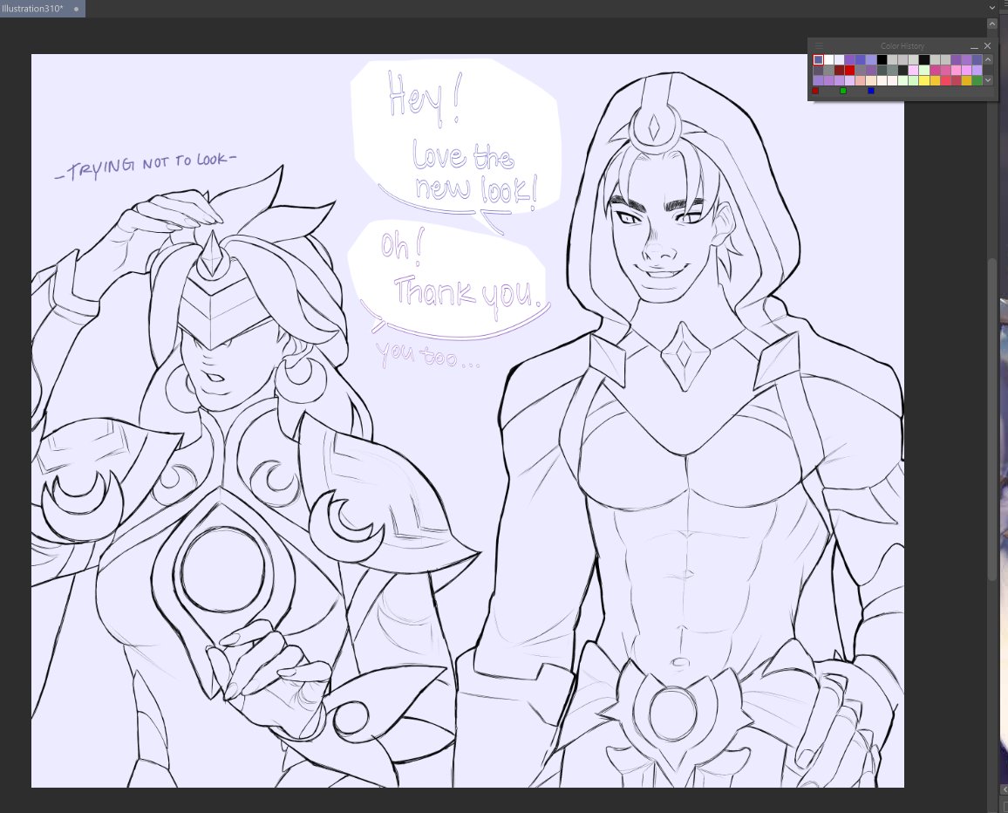Pick the bright red swatch in Color History

850,70
